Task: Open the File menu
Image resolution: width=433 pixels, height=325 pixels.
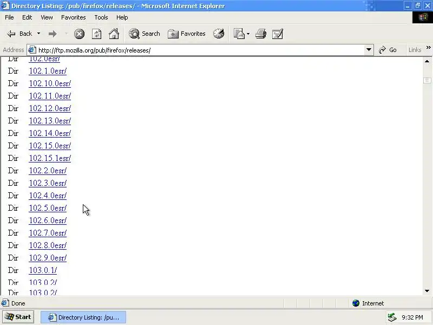Action: 9,17
